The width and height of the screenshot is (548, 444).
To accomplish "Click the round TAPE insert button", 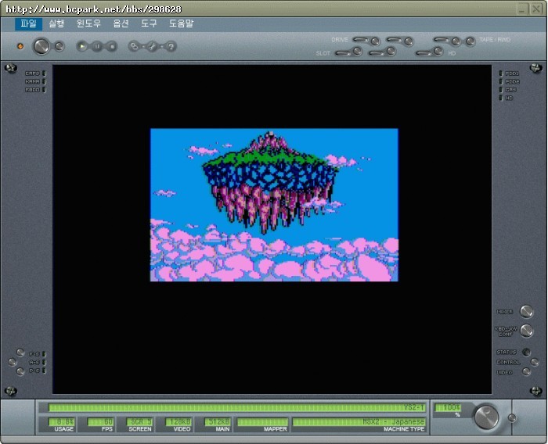I will (456, 41).
